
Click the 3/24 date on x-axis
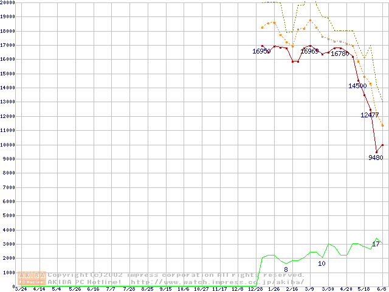(20, 289)
